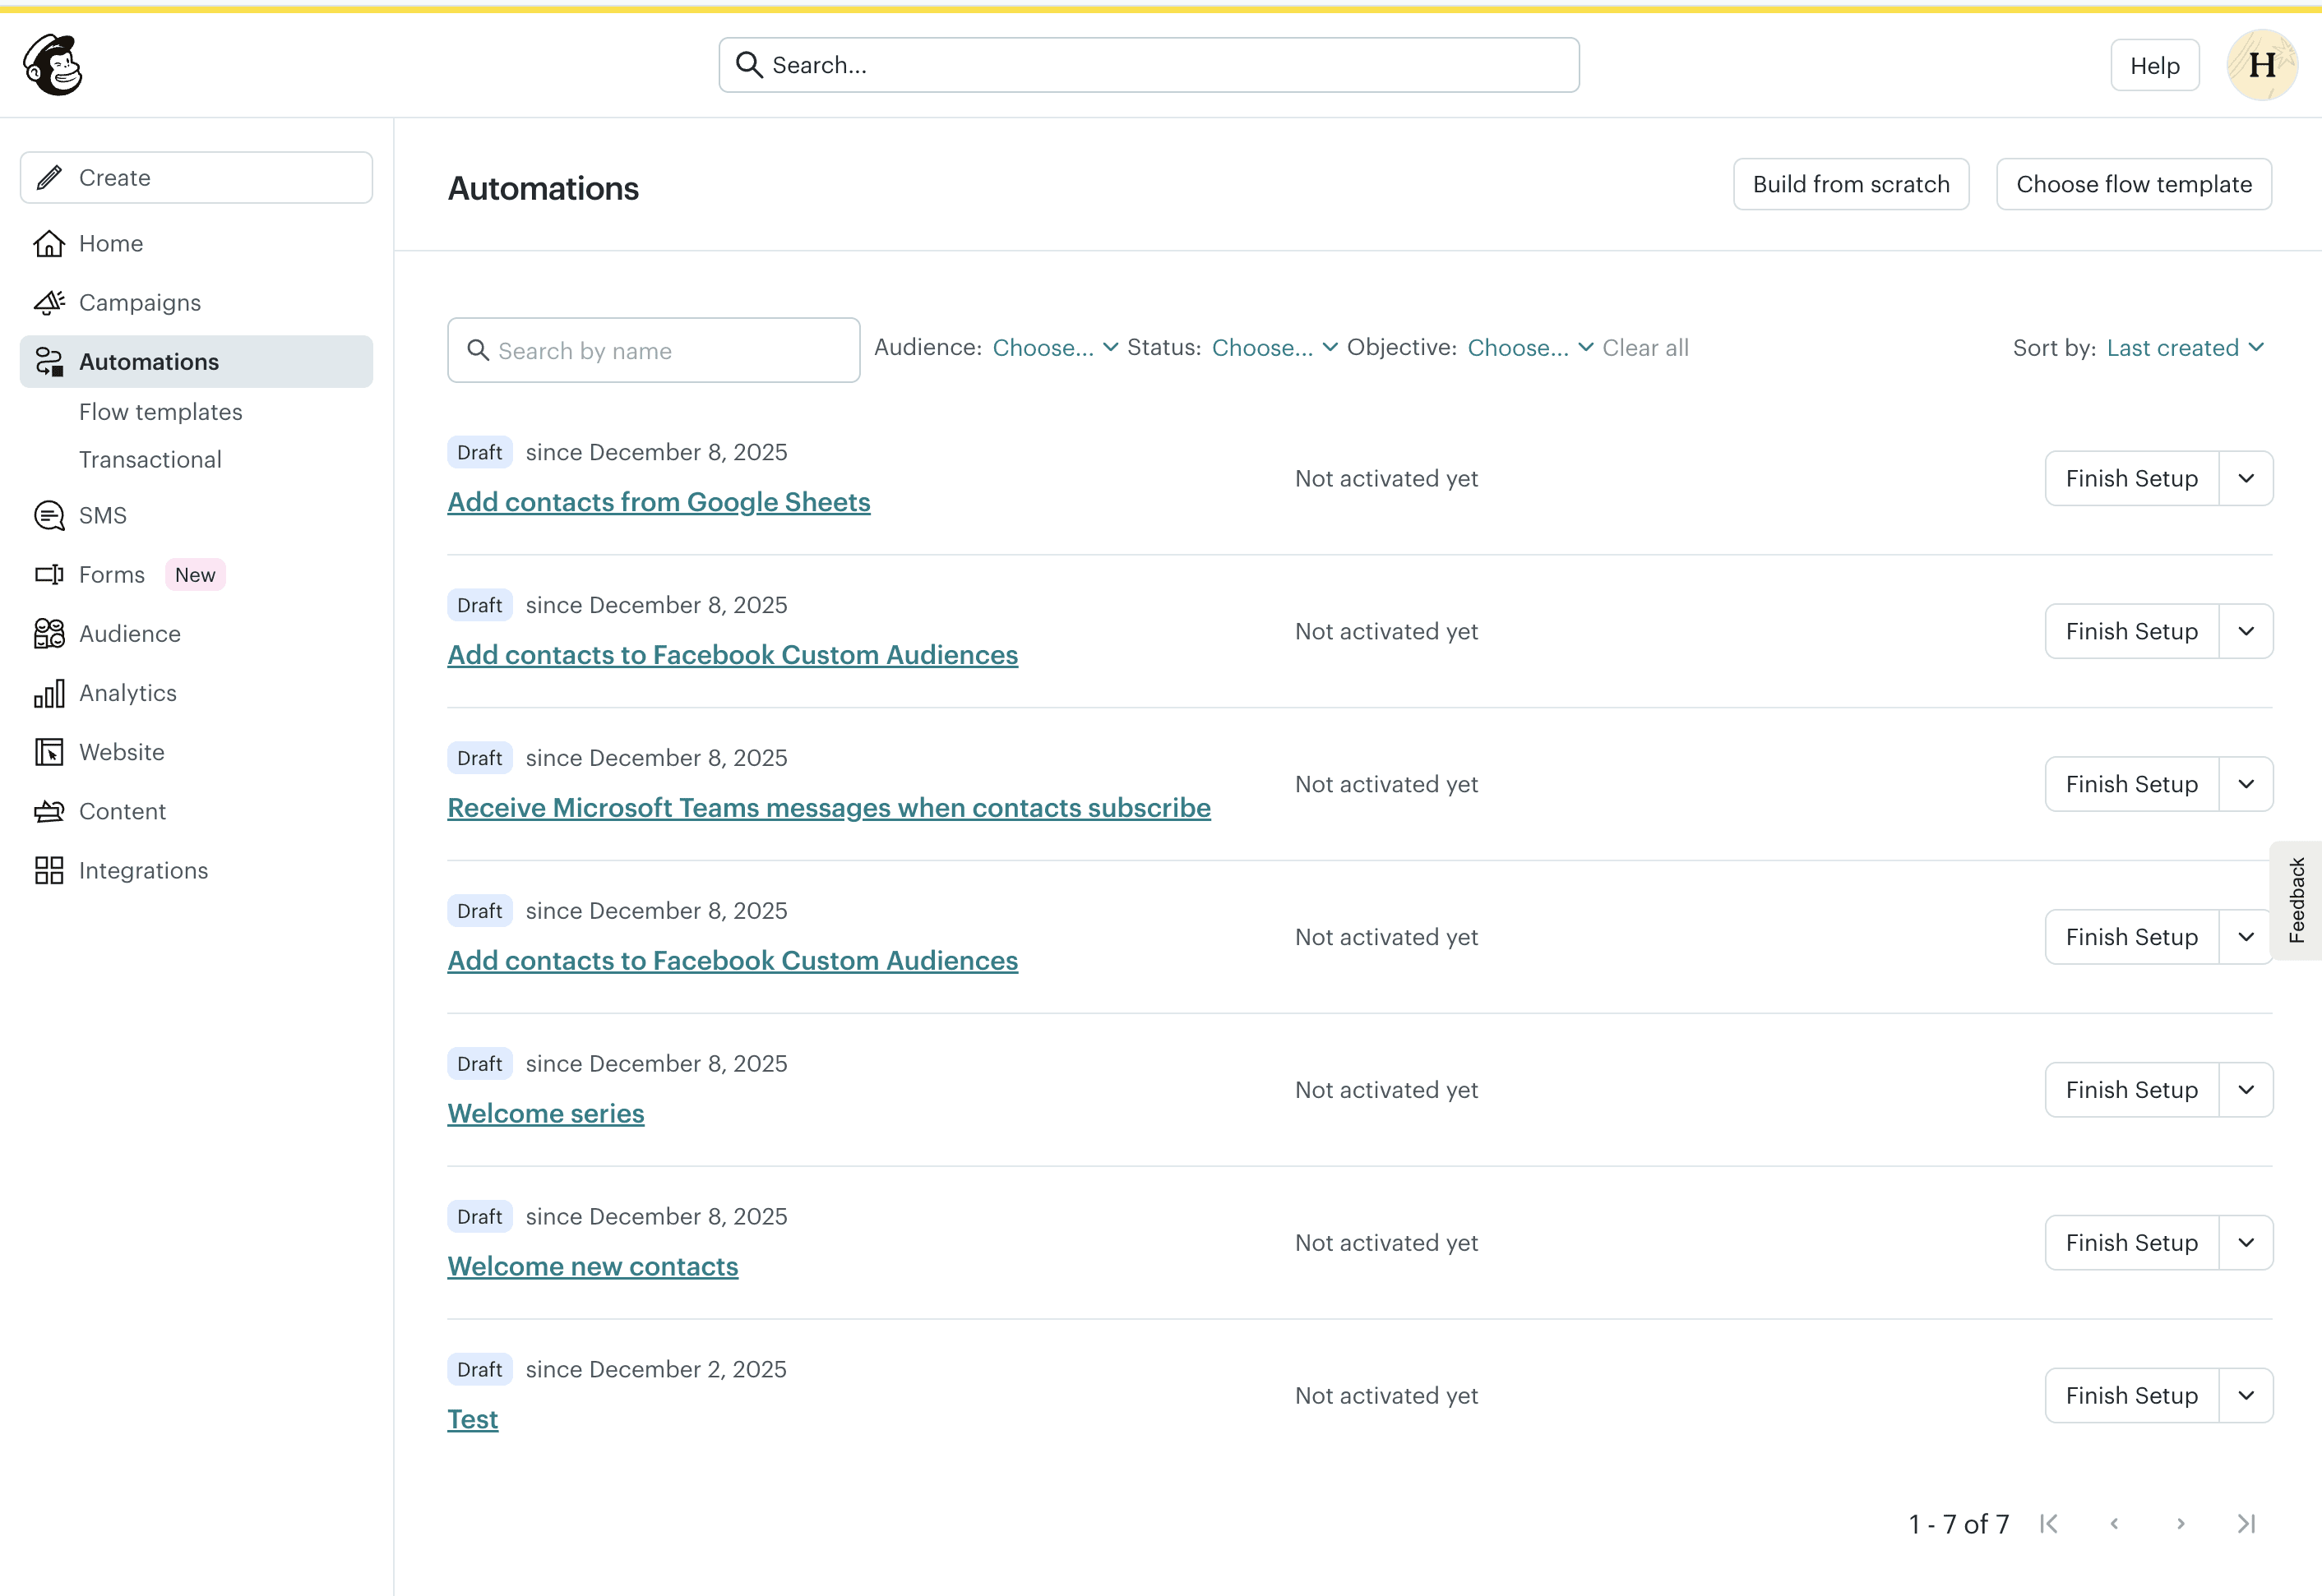Open the Status filter dropdown

(1274, 348)
